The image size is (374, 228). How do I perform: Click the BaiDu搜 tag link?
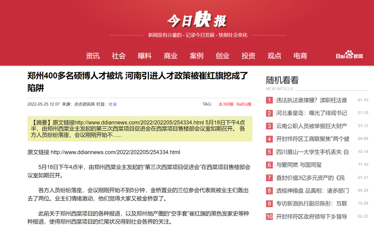point(244,104)
